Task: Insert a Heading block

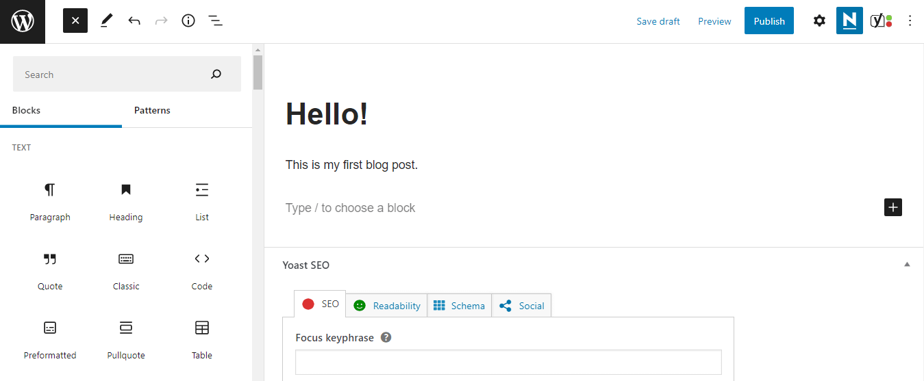Action: point(126,202)
